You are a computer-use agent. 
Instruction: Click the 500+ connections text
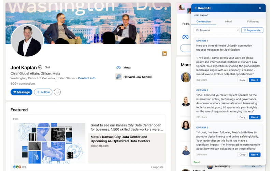[23, 83]
